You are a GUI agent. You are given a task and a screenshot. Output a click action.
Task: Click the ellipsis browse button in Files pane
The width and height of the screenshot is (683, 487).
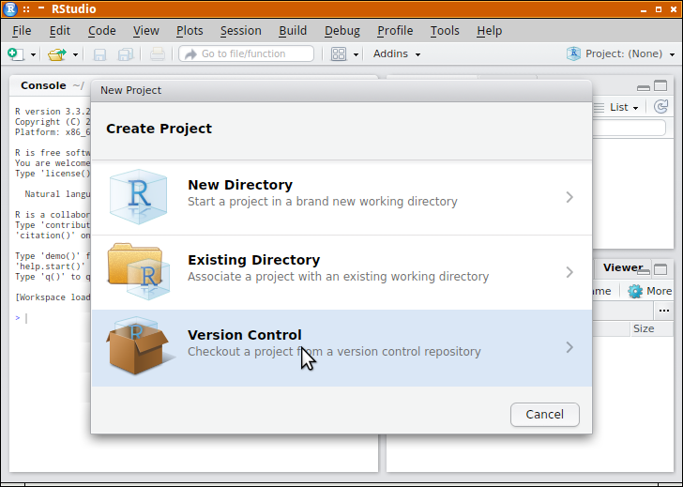pos(664,311)
